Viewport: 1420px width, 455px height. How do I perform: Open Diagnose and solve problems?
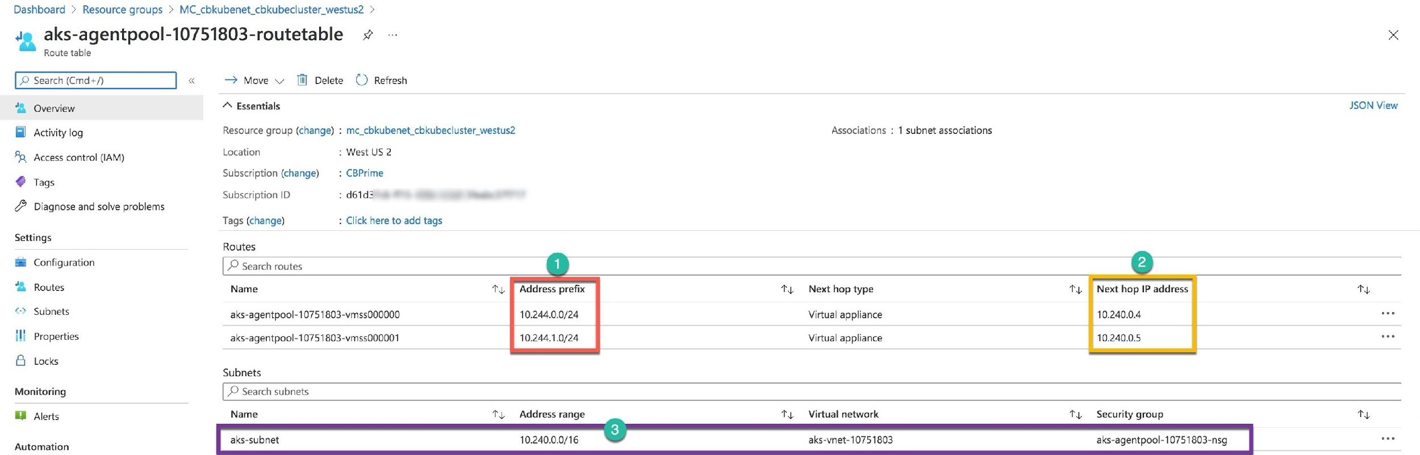99,207
